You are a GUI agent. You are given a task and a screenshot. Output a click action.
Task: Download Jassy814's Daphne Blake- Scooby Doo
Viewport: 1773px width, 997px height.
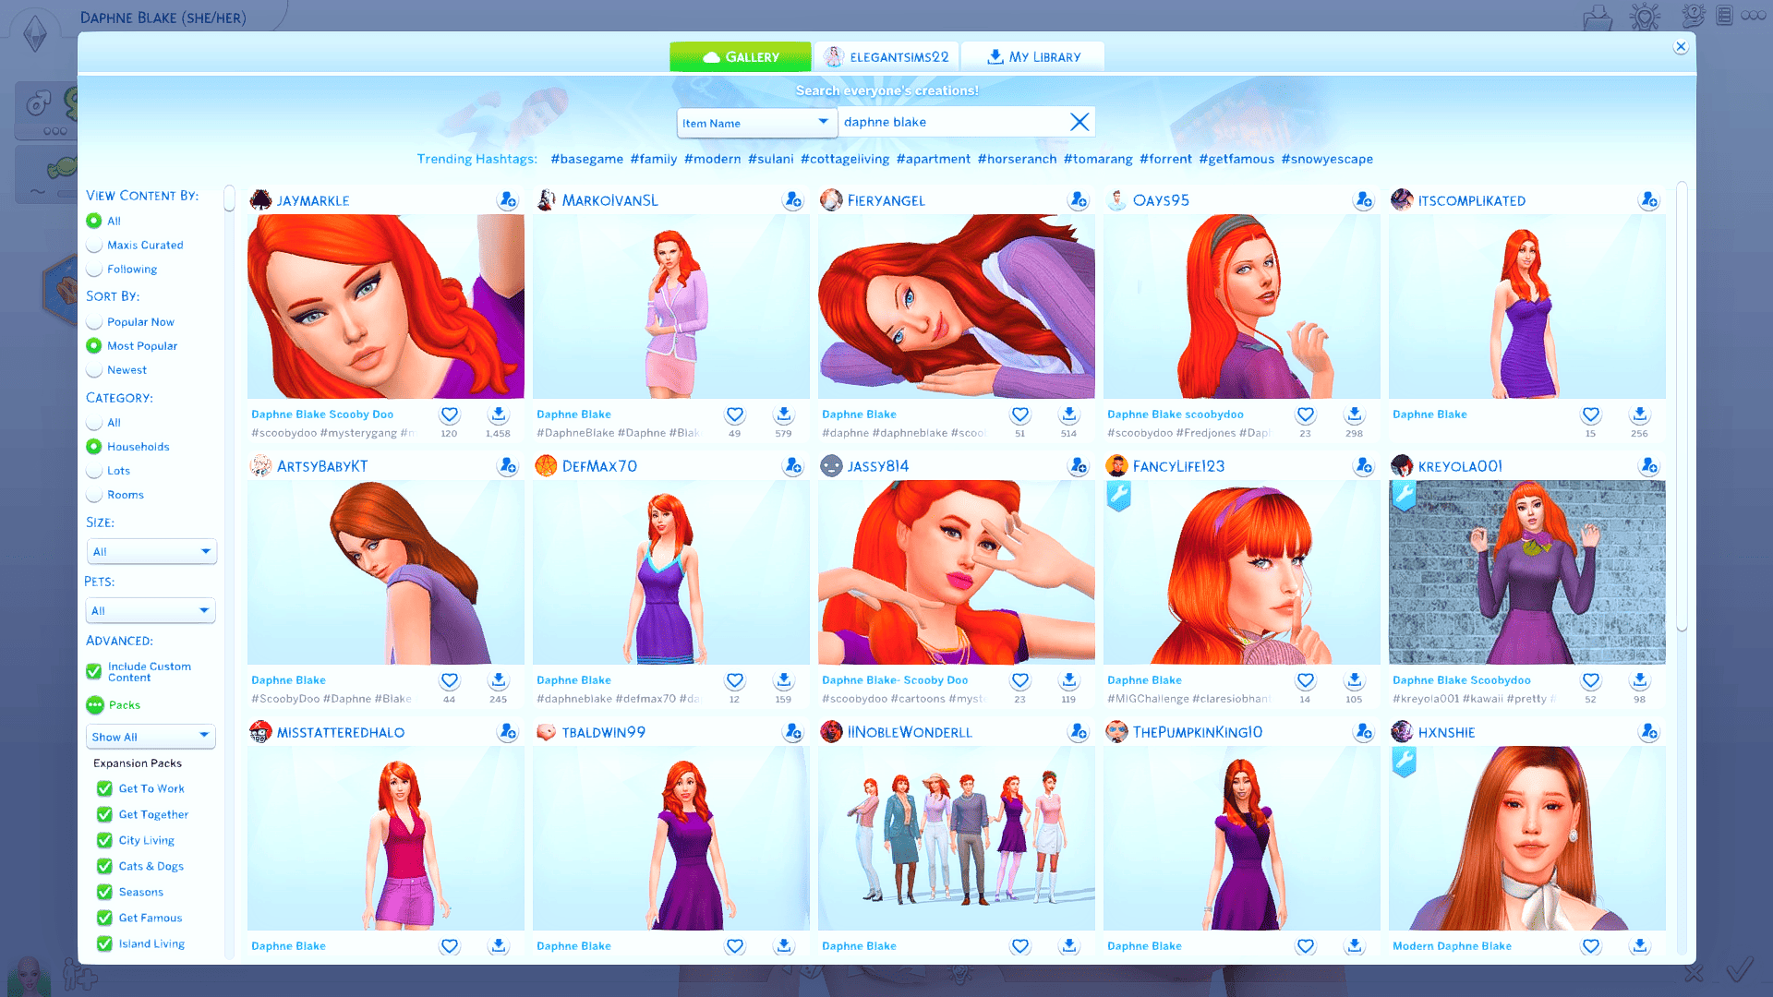[1069, 680]
